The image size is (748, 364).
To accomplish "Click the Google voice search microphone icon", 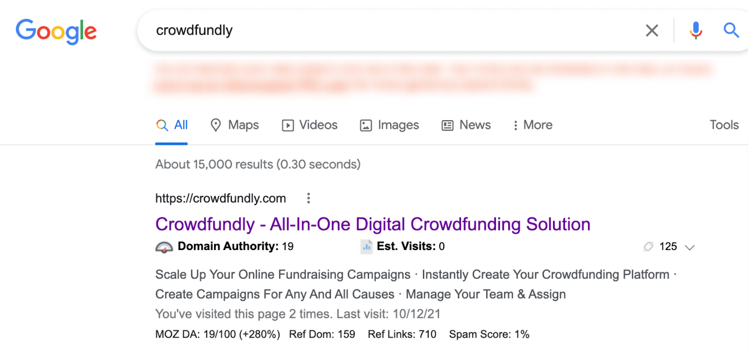I will (x=695, y=30).
